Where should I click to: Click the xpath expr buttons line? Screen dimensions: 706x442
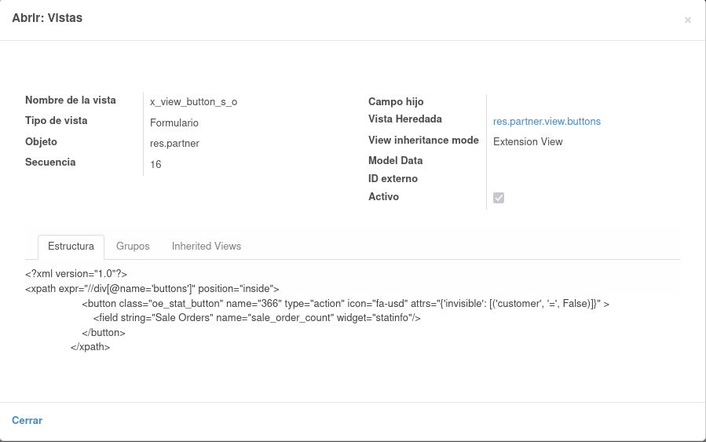coord(152,288)
